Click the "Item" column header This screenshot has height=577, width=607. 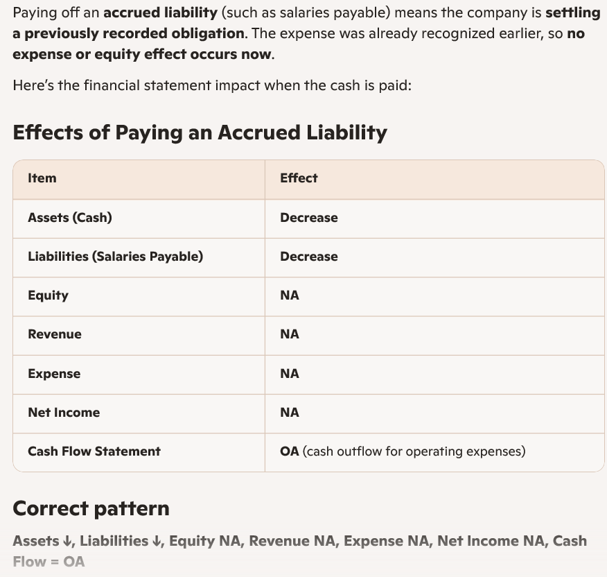[42, 178]
